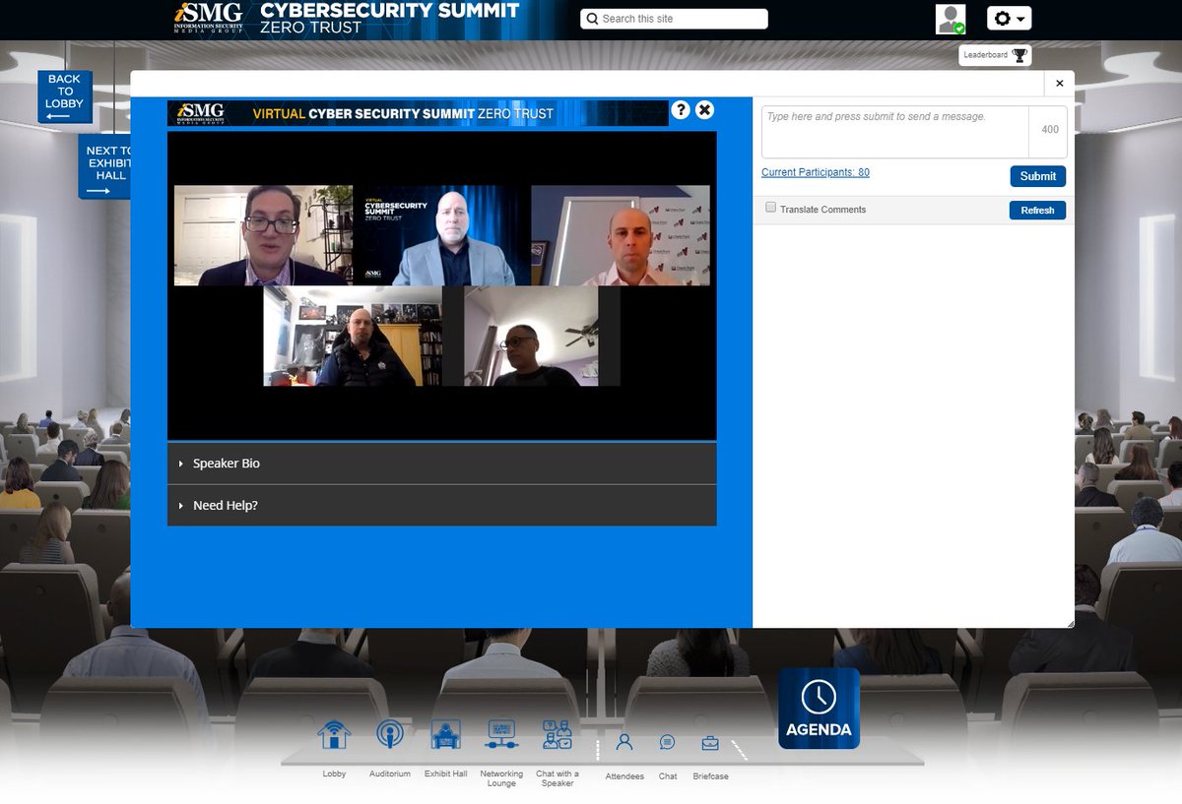The width and height of the screenshot is (1182, 804).
Task: Click the glasses-wearing speaker's video tile
Action: tap(263, 235)
